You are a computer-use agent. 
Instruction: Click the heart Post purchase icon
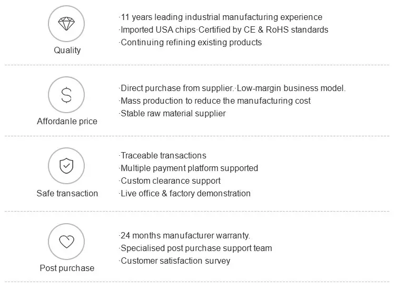click(66, 242)
